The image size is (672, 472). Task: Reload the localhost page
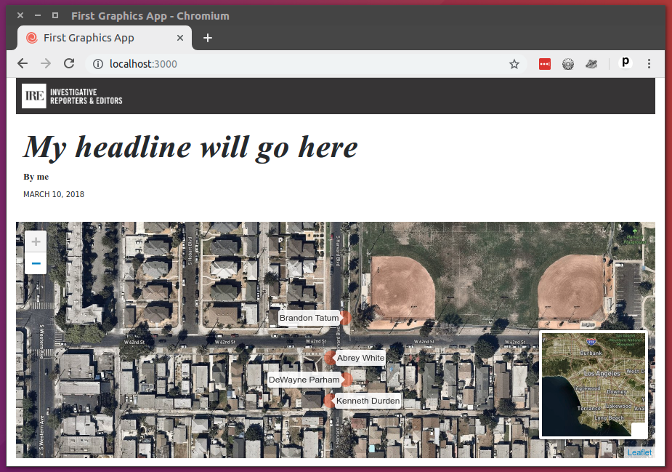[69, 64]
